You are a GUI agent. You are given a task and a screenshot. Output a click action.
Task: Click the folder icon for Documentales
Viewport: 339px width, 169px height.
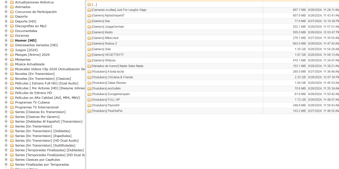point(12,31)
